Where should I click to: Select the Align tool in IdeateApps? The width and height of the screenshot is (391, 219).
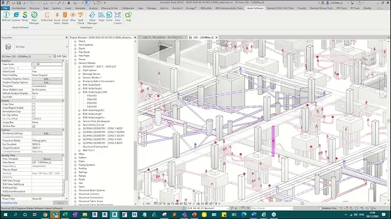pos(101,17)
